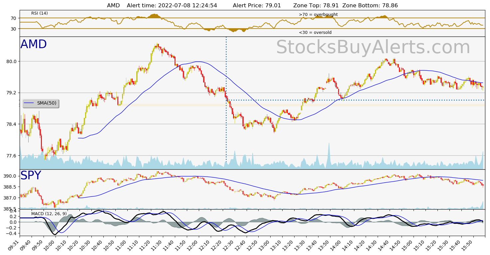This screenshot has height=255, width=490.
Task: Click the 79.2 price axis label
Action: point(12,93)
